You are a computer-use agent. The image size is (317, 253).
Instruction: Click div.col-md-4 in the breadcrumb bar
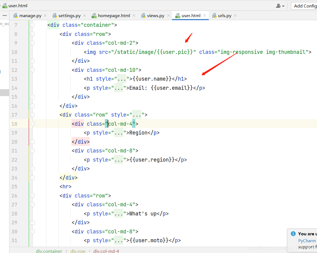(x=106, y=251)
